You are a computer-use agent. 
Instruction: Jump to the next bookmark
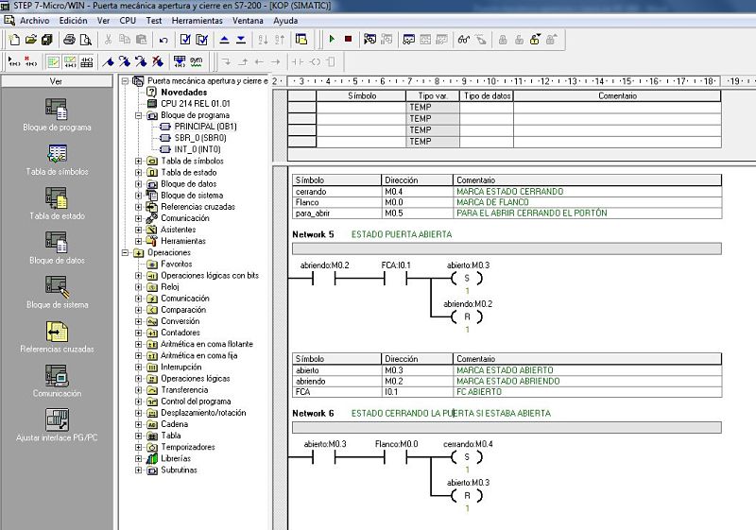pyautogui.click(x=125, y=61)
